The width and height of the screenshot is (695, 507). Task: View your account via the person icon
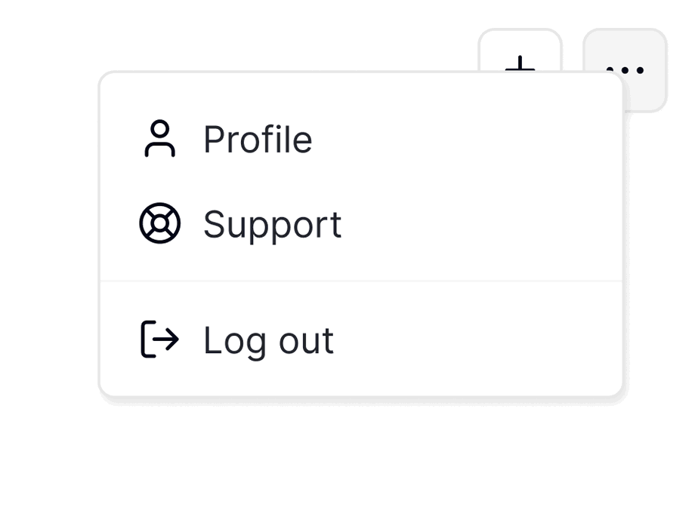[x=159, y=139]
